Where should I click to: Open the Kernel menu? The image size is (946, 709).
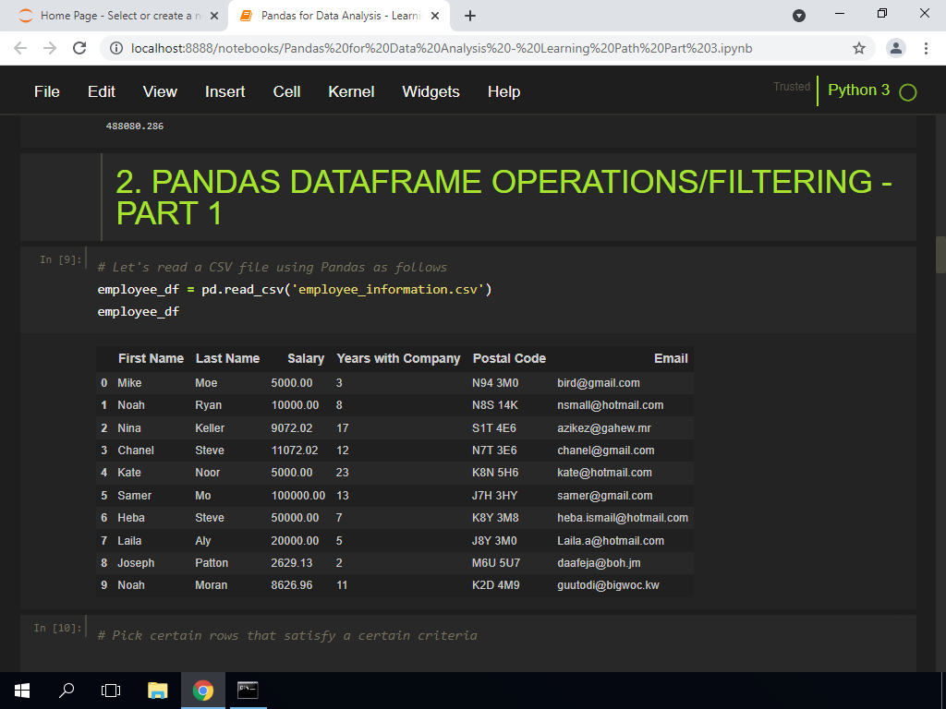[351, 91]
